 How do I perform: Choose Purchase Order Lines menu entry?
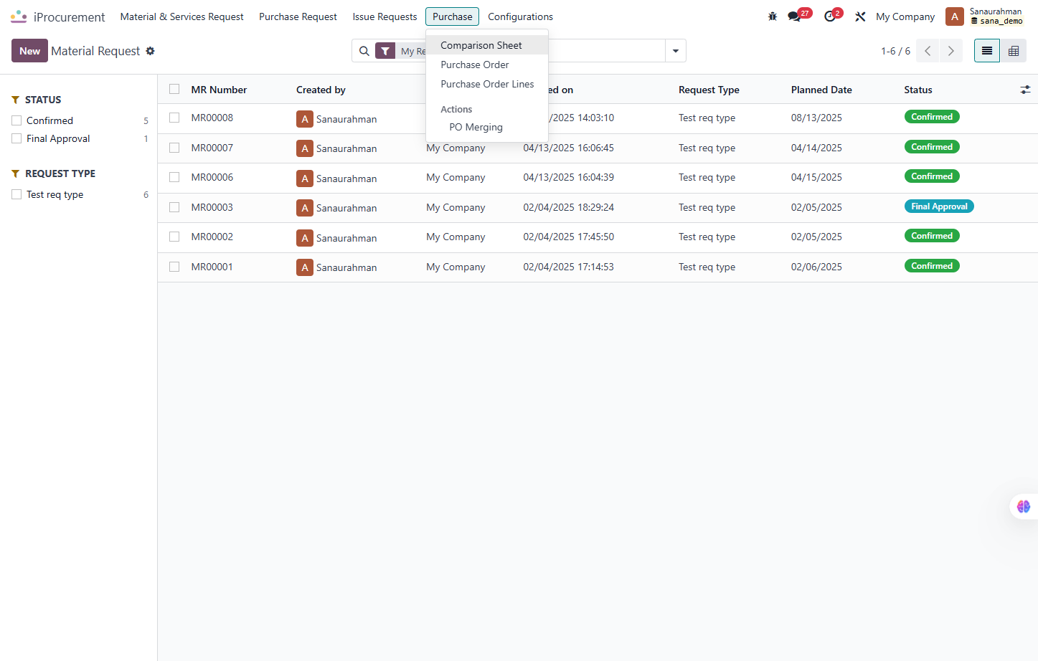coord(487,84)
